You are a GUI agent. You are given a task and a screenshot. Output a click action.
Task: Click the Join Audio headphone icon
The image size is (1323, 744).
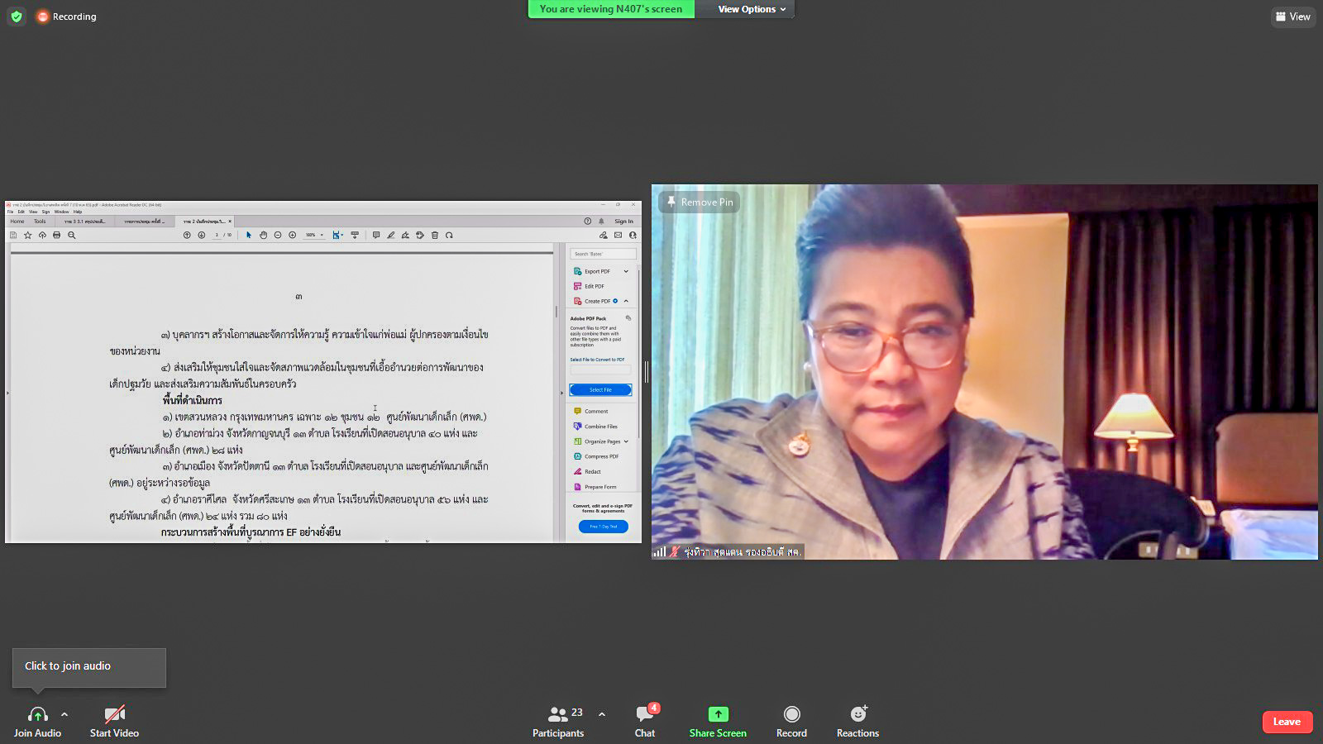pyautogui.click(x=38, y=714)
